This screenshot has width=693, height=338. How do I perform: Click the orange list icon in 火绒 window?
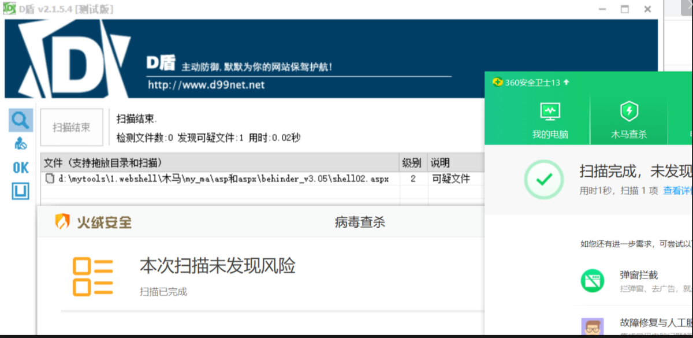coord(92,277)
